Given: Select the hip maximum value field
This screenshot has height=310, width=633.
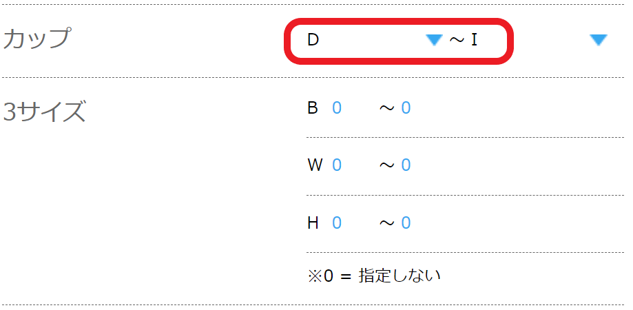Looking at the screenshot, I should tap(406, 223).
